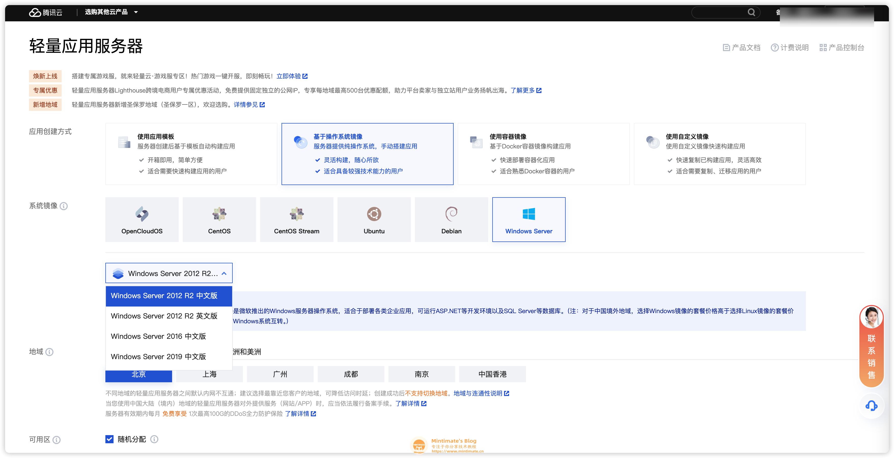This screenshot has height=458, width=894.
Task: Open the 地域与连通性说明 link
Action: [481, 393]
